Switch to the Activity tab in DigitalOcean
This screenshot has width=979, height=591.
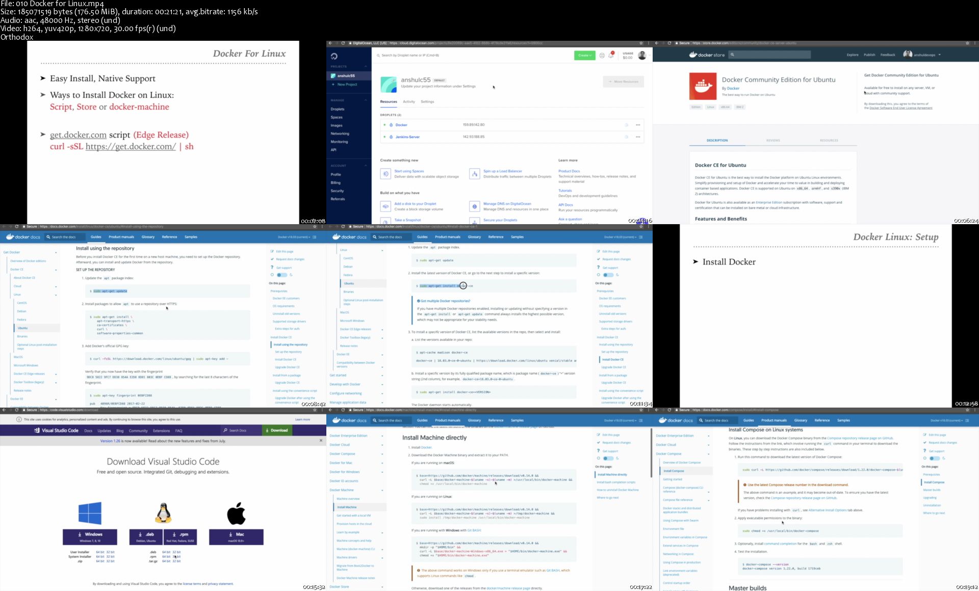point(409,102)
